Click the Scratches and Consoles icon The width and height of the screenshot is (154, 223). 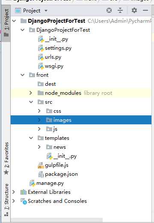(24, 201)
